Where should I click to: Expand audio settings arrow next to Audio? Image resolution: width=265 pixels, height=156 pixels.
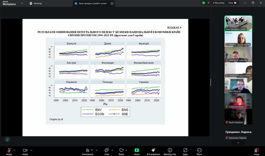tap(14, 150)
